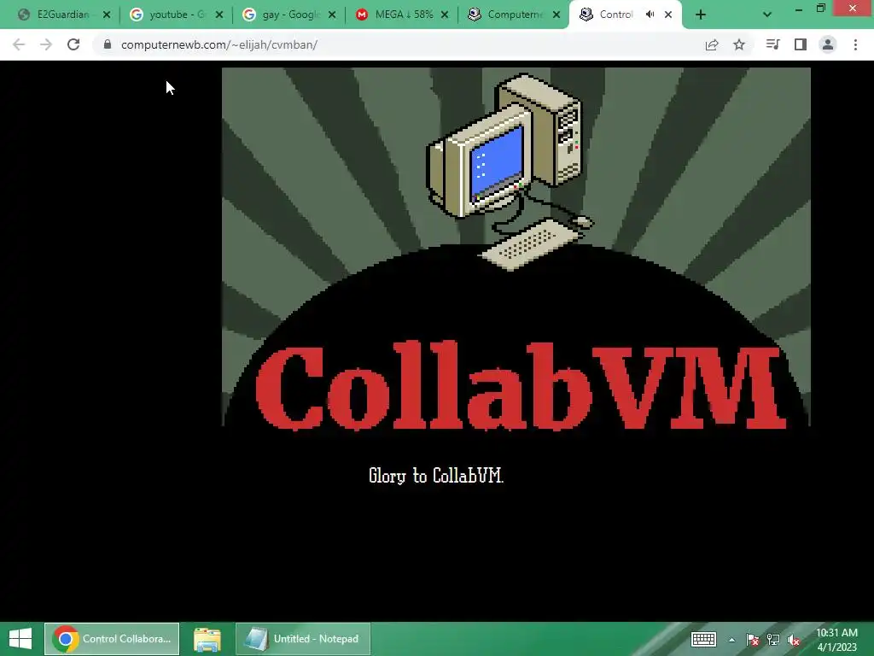874x656 pixels.
Task: Switch to the E2Guardian tab
Action: (61, 15)
